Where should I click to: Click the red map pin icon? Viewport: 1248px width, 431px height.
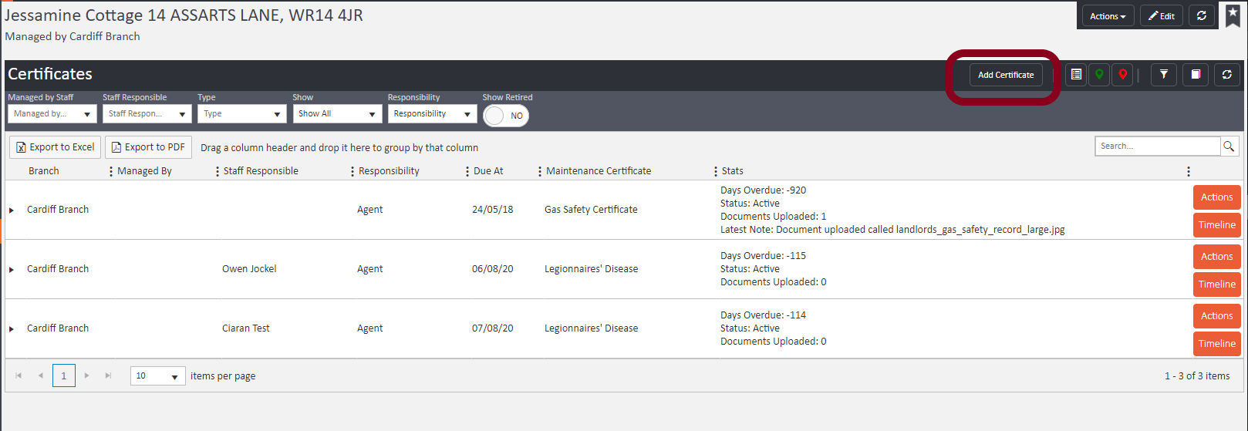(x=1122, y=75)
